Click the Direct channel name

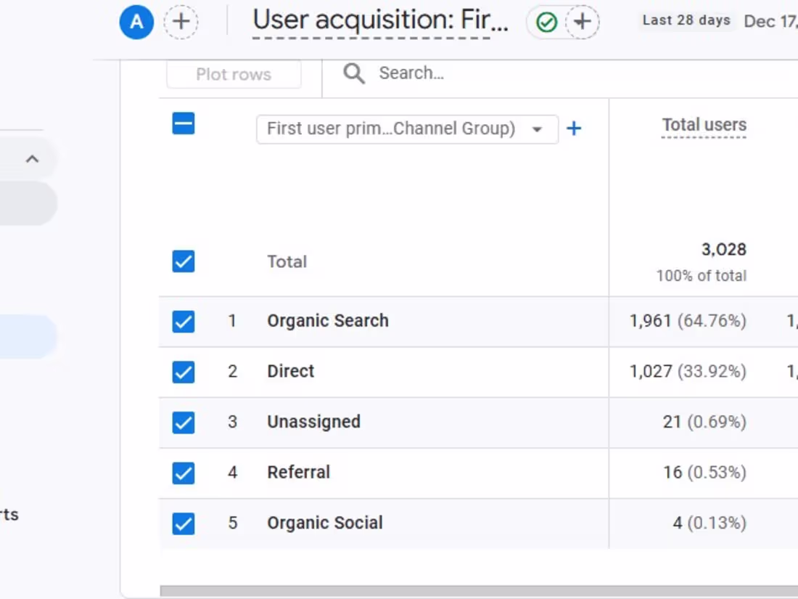[291, 371]
